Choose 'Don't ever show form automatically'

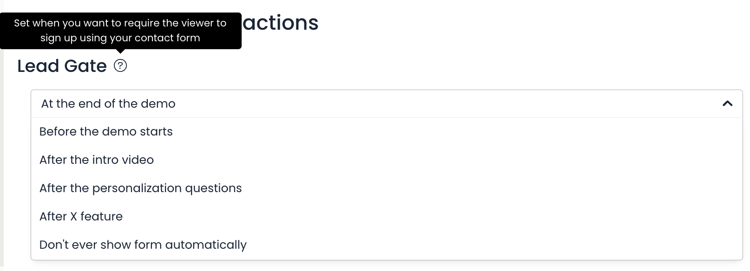pos(387,245)
